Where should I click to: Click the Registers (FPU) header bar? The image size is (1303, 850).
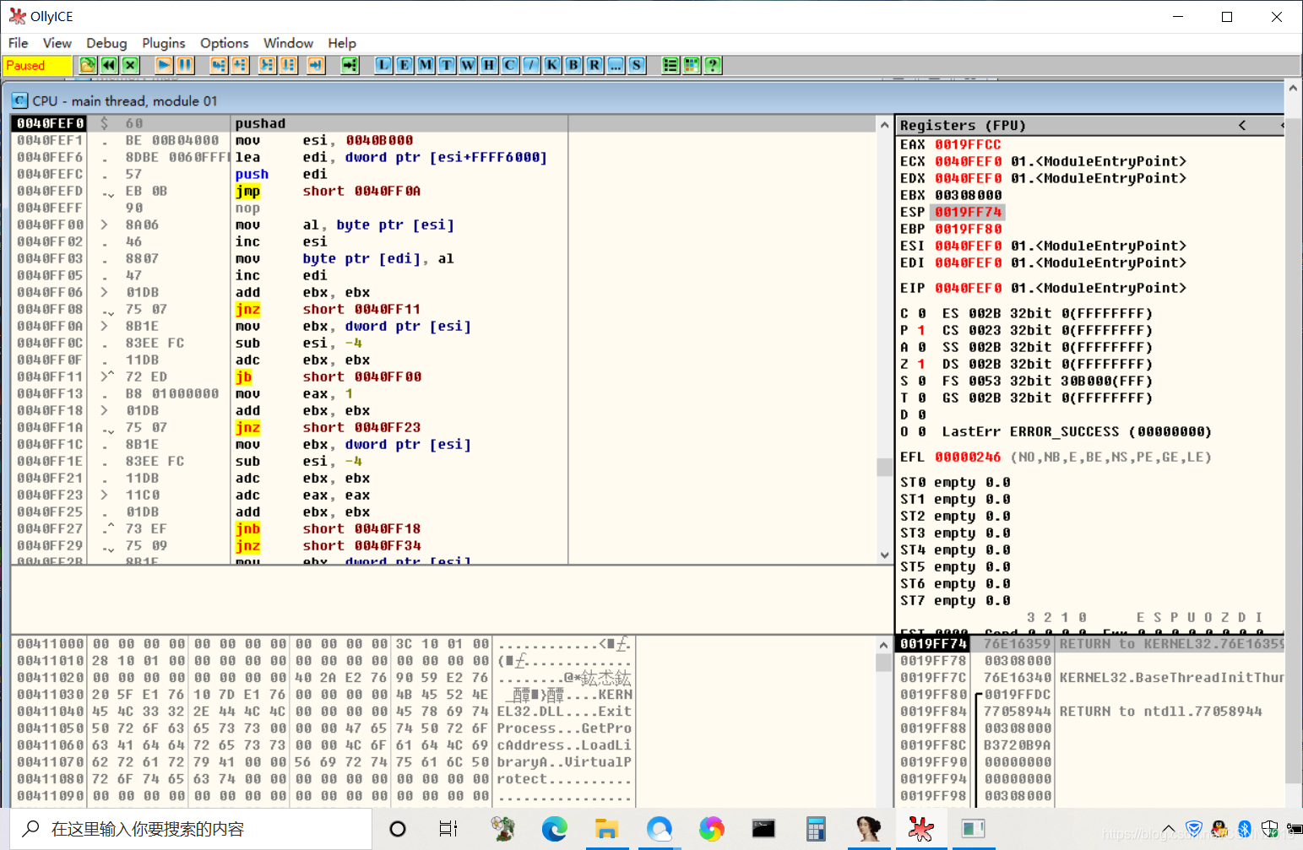pyautogui.click(x=1089, y=125)
